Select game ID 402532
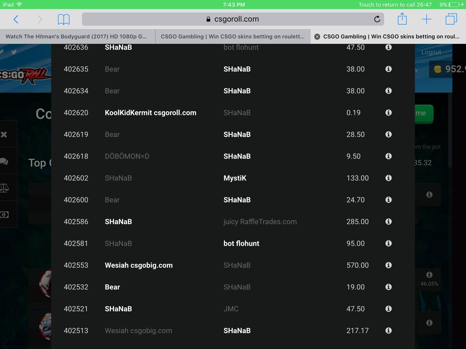 [76, 287]
